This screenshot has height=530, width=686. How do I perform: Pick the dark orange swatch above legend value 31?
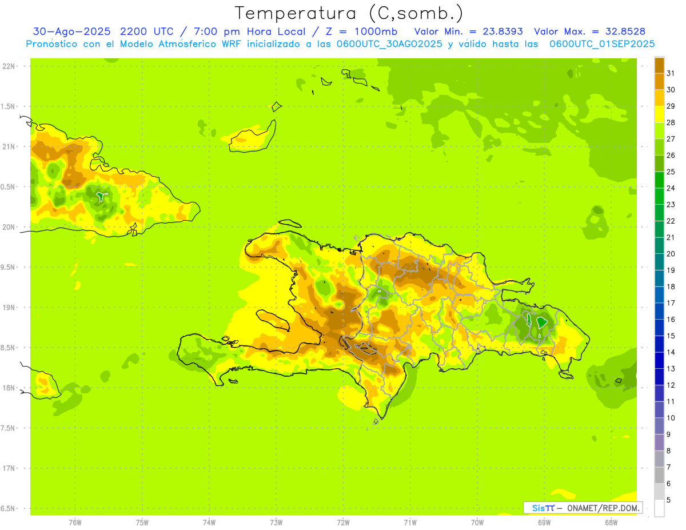point(659,65)
